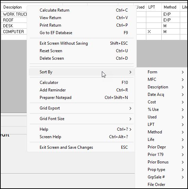Expand Sort By % Use option

tap(162, 110)
